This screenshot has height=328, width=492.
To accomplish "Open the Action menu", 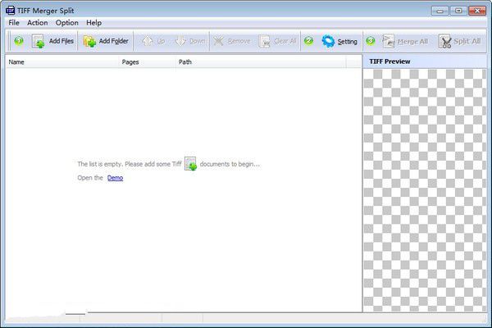I will 38,23.
